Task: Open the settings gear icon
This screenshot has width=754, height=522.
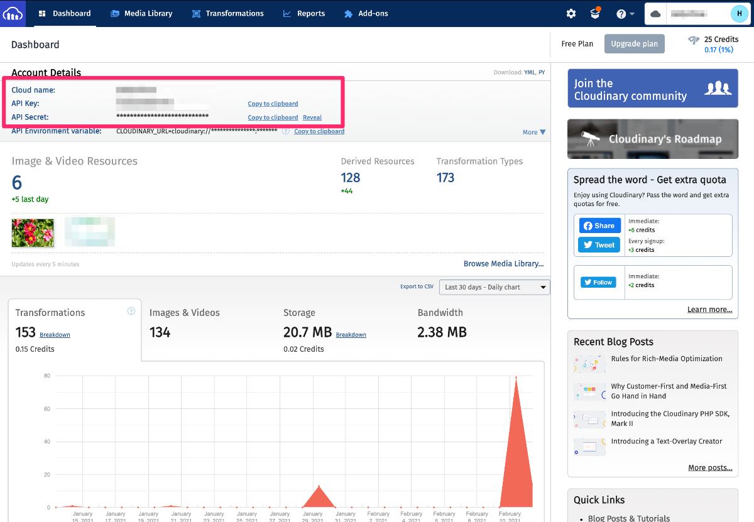Action: (x=571, y=13)
